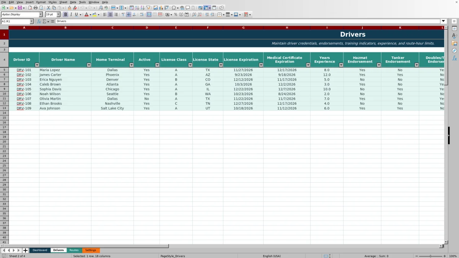Click the Clone Formatting paintbrush icon

(69, 8)
